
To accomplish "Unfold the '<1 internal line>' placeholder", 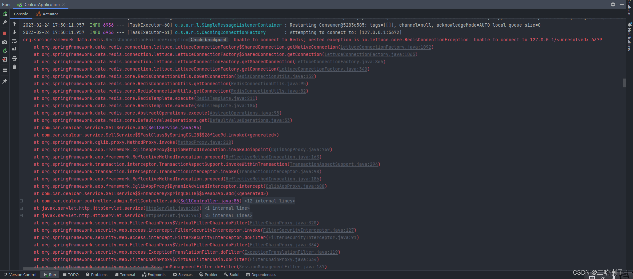I will (227, 208).
